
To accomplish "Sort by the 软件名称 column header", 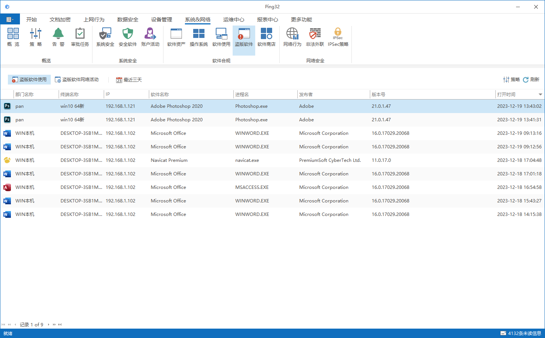I will 191,95.
